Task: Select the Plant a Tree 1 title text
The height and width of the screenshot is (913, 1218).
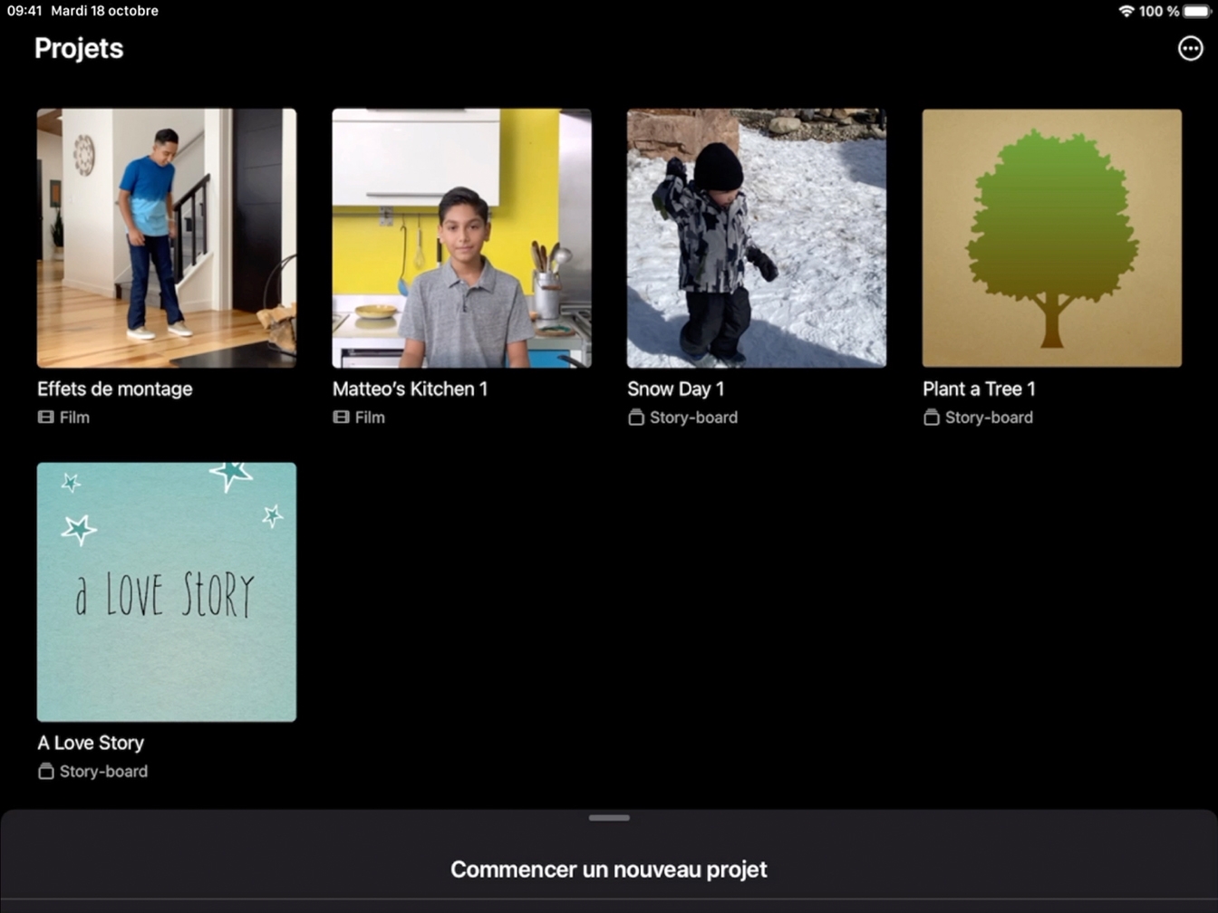Action: coord(979,389)
